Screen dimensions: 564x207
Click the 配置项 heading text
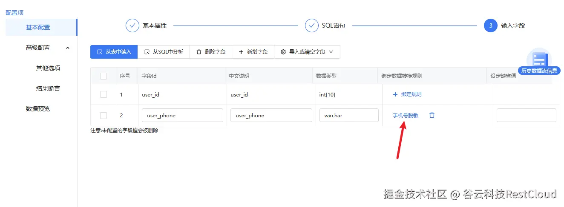14,13
